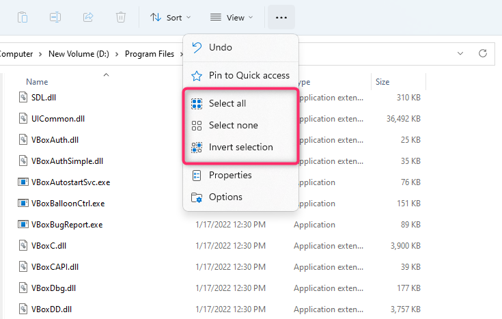This screenshot has height=319, width=502.
Task: Choose Select all from the menu
Action: [227, 103]
